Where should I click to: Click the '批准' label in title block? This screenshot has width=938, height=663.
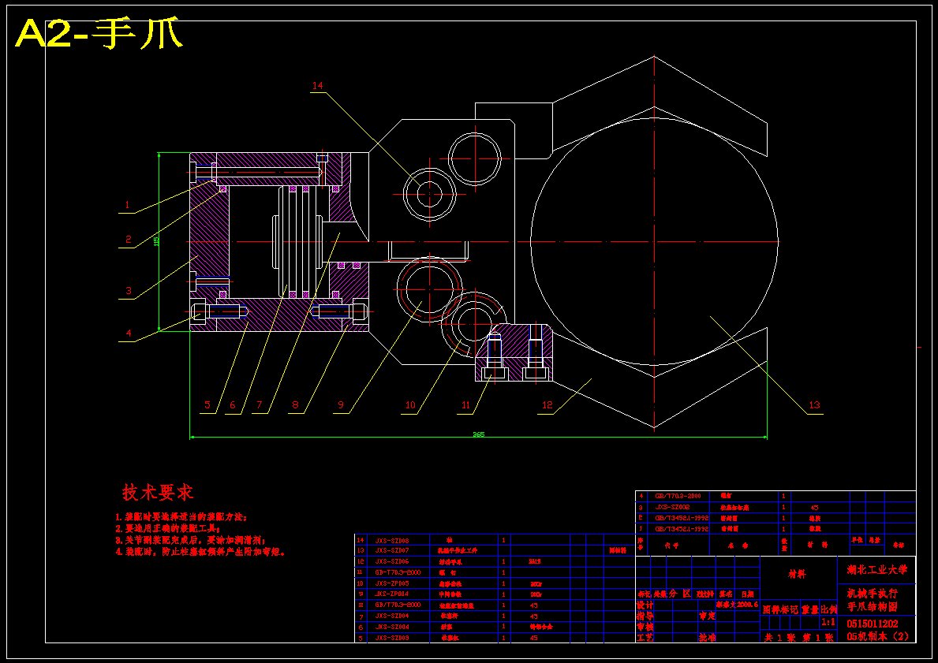pyautogui.click(x=707, y=638)
